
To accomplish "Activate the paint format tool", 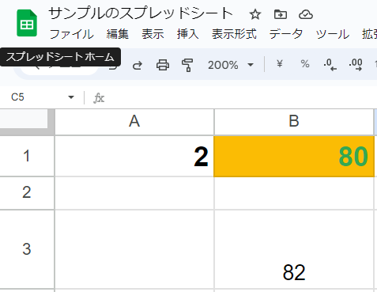I will (187, 65).
